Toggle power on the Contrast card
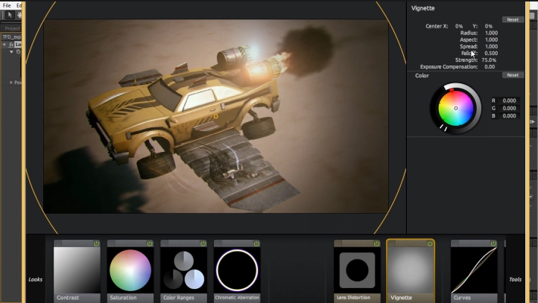 pyautogui.click(x=96, y=243)
